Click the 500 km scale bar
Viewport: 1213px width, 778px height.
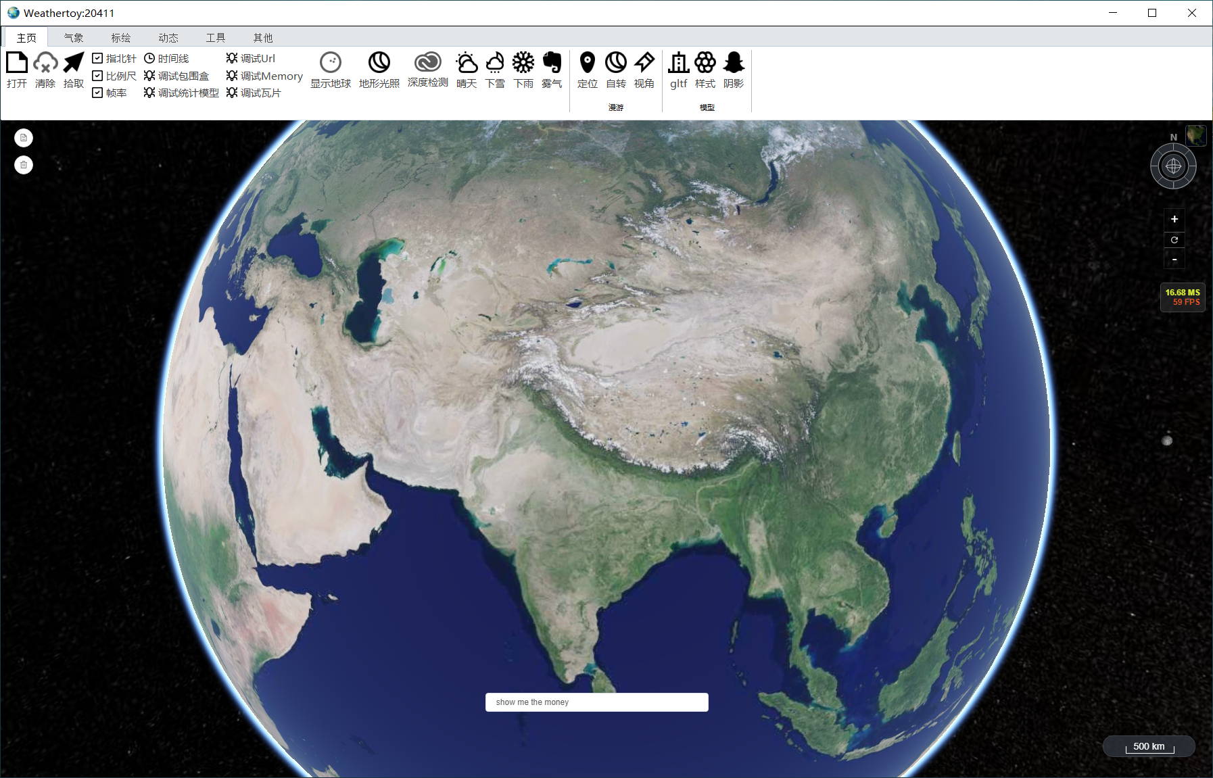pos(1149,746)
